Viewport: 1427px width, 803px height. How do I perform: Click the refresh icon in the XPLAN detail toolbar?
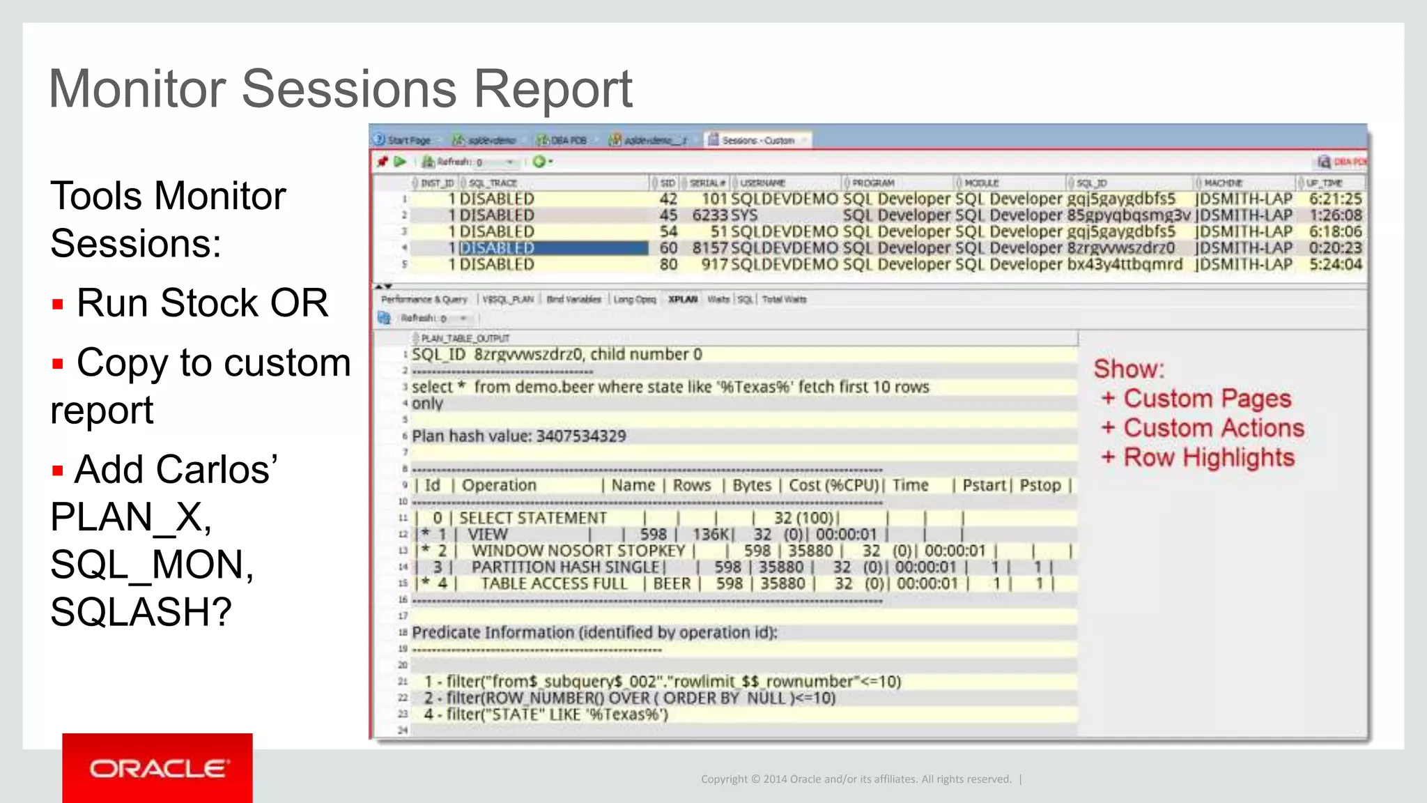[x=384, y=318]
